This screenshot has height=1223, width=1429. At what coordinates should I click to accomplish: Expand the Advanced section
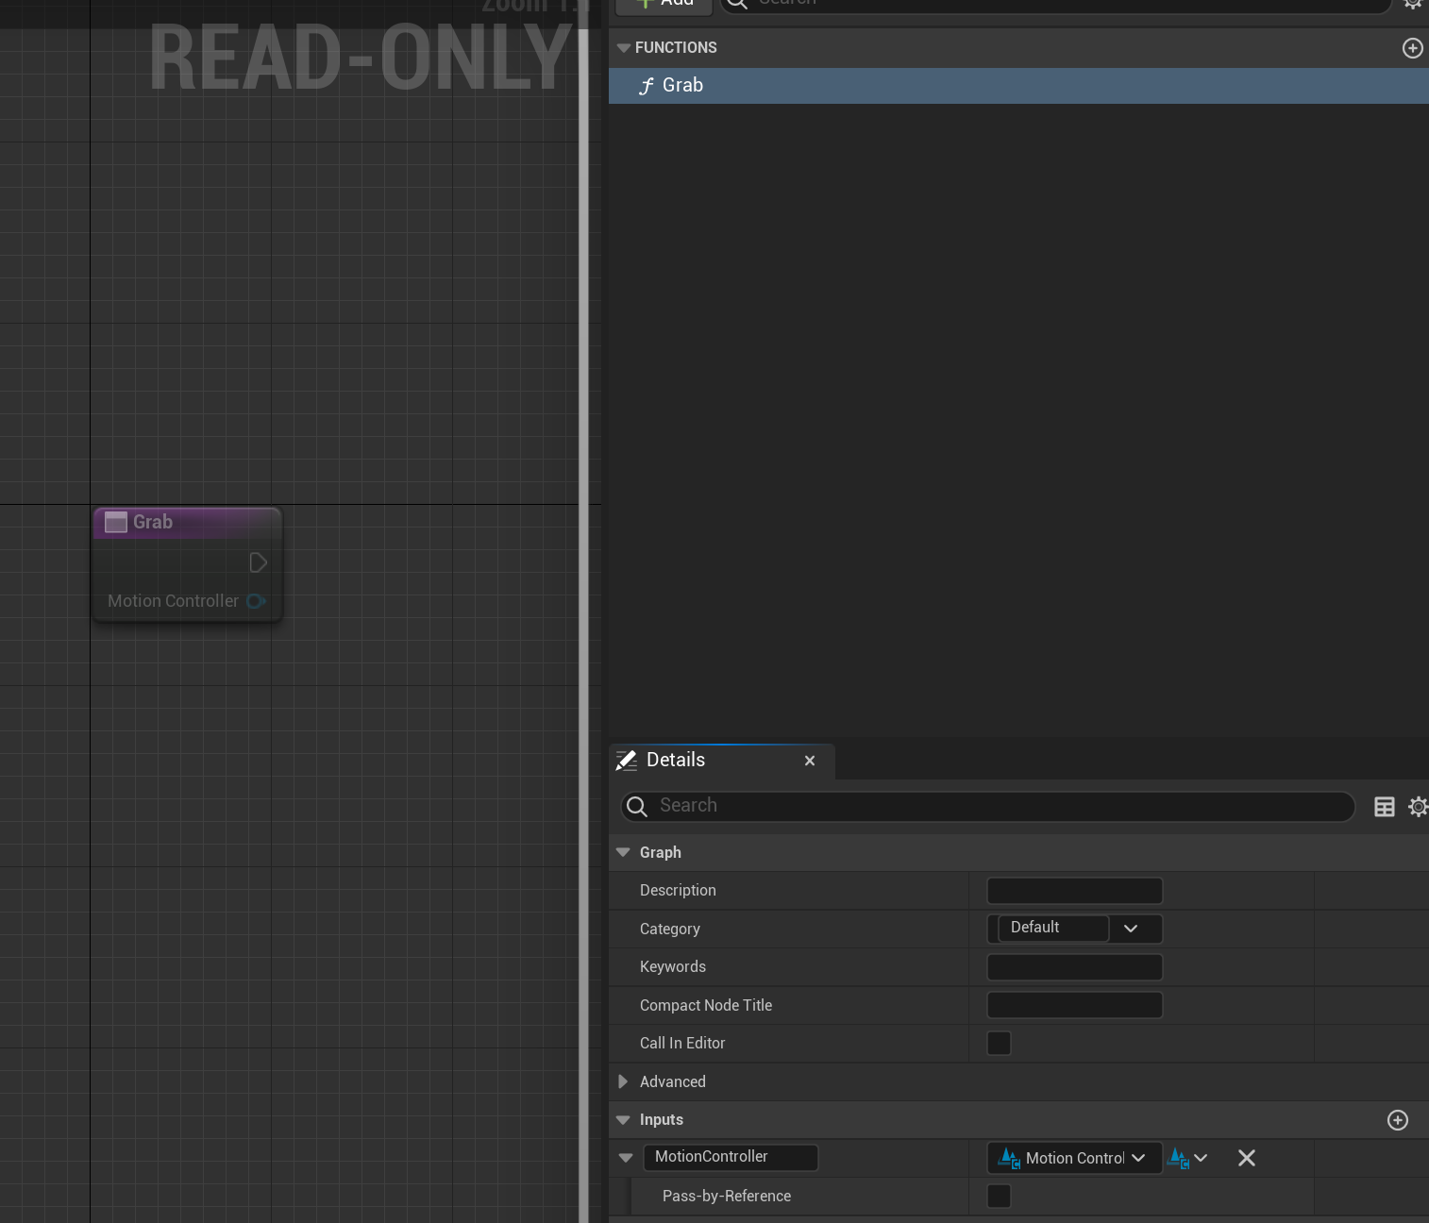pyautogui.click(x=623, y=1081)
